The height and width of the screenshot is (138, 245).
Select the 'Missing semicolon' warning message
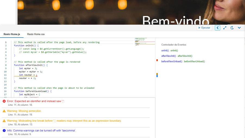tap(24, 111)
